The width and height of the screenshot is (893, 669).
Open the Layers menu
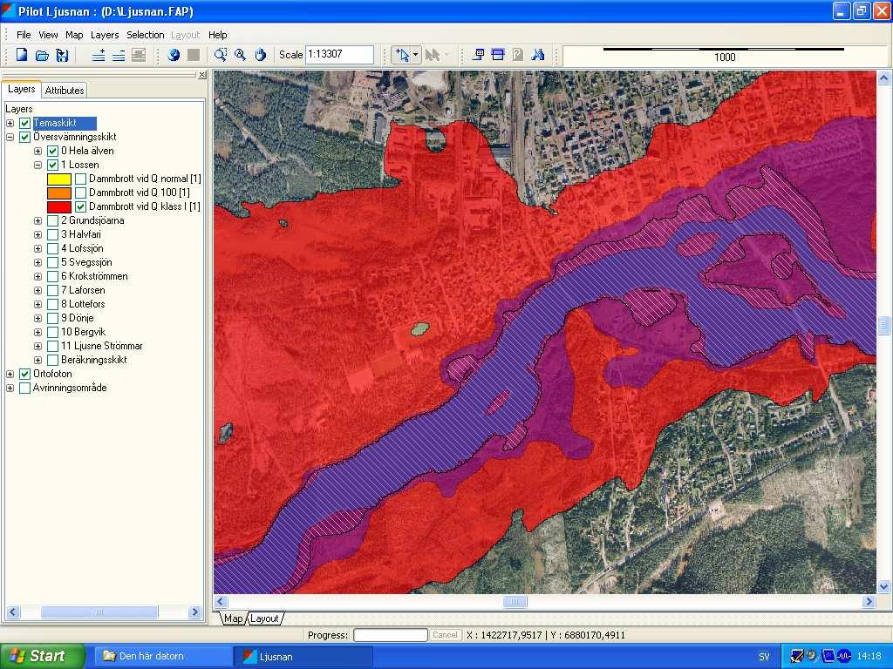click(105, 35)
